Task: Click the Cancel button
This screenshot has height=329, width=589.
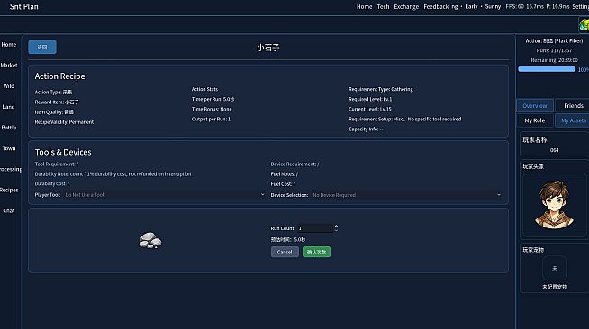Action: coord(285,252)
